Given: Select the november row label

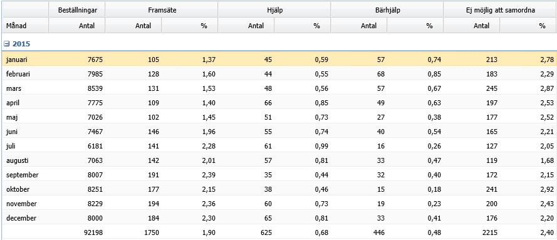Looking at the screenshot, I should click(21, 204).
